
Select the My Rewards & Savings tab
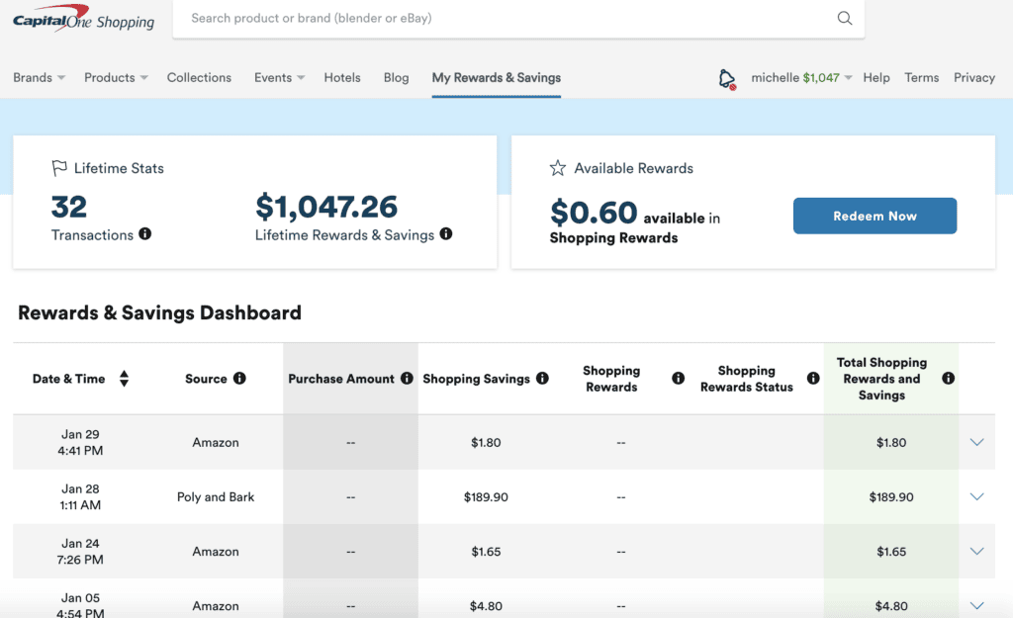(496, 77)
